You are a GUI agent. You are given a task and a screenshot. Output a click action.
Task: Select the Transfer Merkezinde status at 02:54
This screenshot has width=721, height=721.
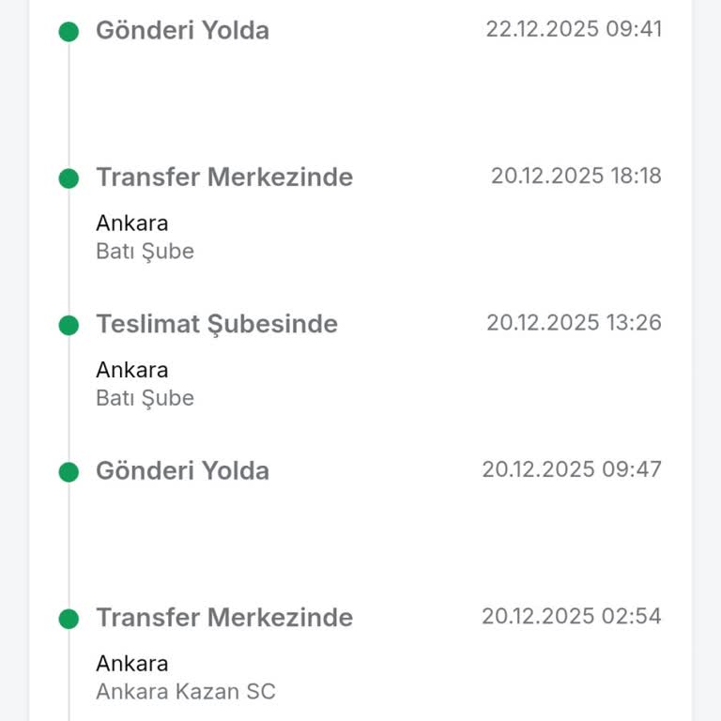point(224,617)
